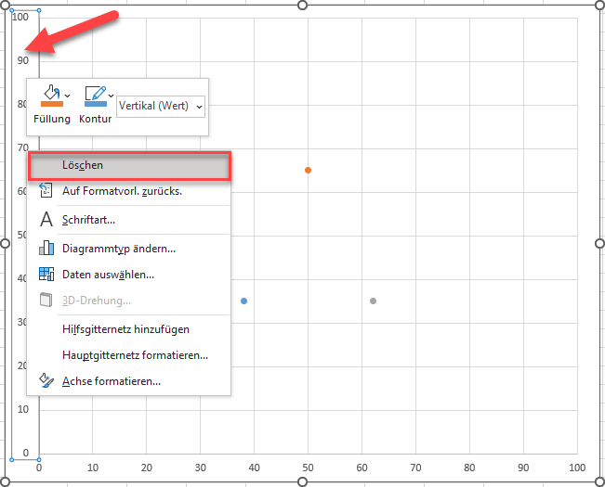Viewport: 605px width, 487px height.
Task: Click the chart's right middle resize handle
Action: pos(599,243)
